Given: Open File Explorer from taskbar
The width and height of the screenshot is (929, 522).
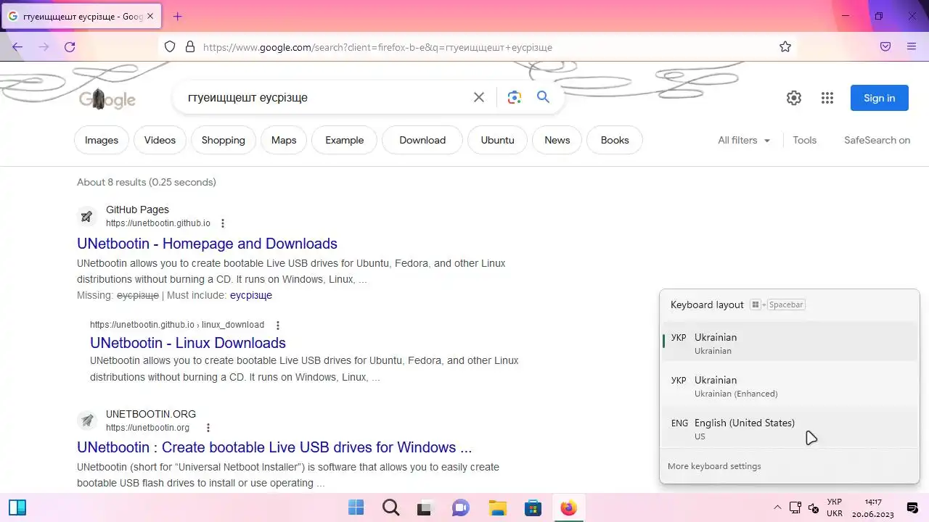Looking at the screenshot, I should click(x=496, y=507).
